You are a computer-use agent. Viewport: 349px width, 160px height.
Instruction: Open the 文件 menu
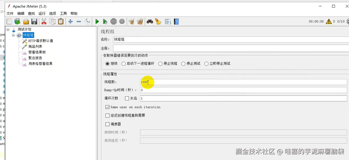10,13
